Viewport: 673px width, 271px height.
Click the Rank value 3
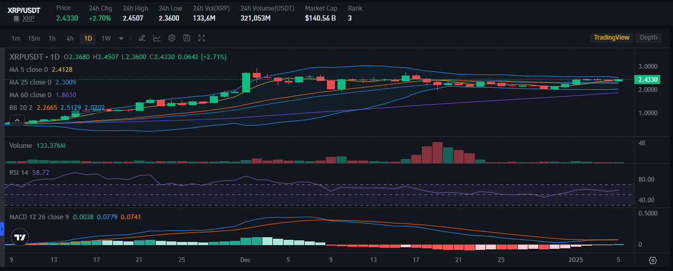click(350, 18)
